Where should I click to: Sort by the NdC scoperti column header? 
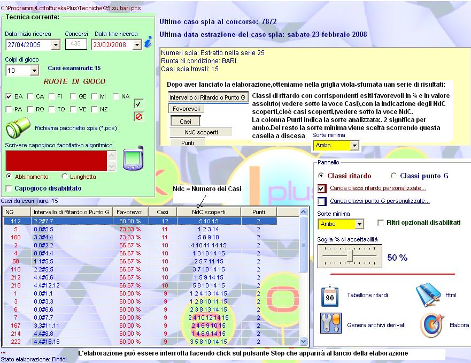[209, 212]
